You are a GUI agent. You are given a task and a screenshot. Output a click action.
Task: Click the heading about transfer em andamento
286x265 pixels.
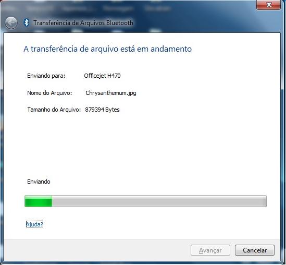click(108, 49)
